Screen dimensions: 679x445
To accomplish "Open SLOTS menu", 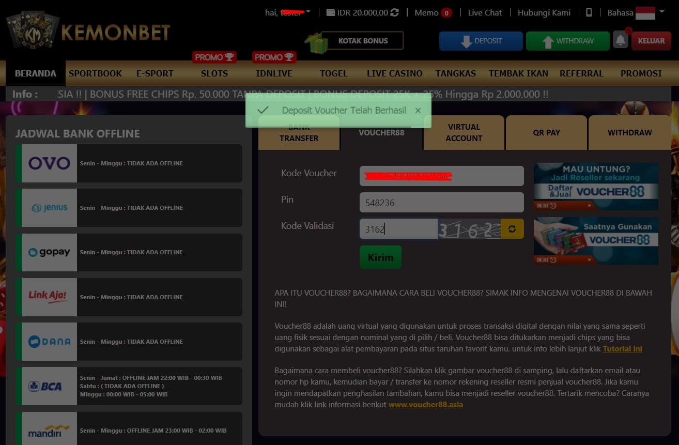I will pos(214,73).
